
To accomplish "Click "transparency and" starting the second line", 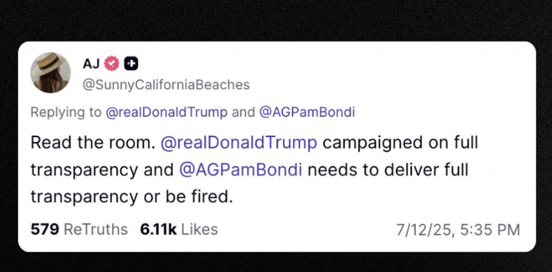I will point(101,169).
